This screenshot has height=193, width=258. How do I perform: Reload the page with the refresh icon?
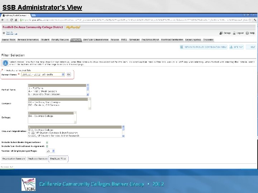coord(11,20)
